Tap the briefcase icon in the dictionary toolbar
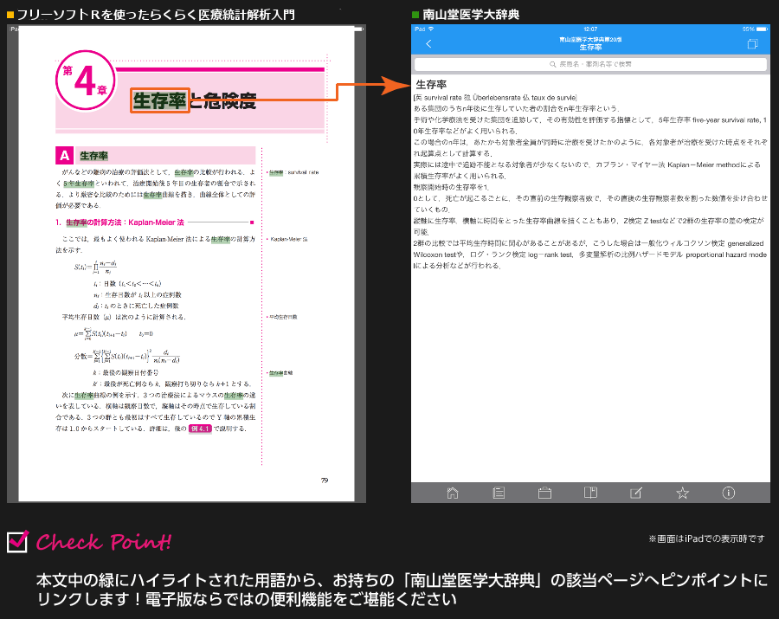779x619 pixels. tap(545, 493)
